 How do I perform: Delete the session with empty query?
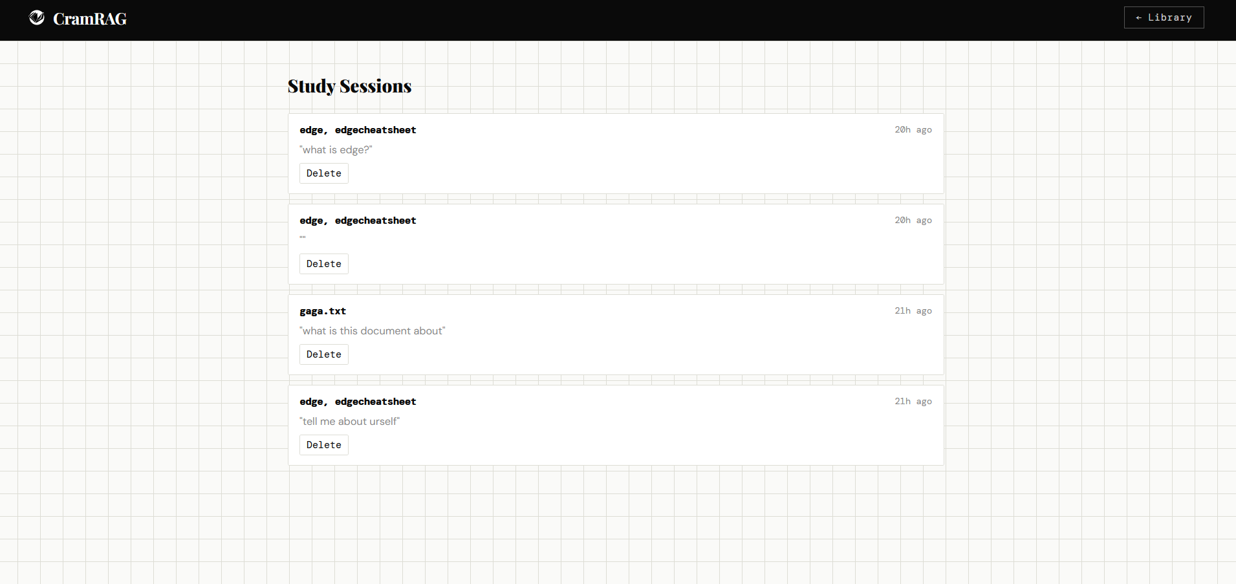pyautogui.click(x=323, y=264)
